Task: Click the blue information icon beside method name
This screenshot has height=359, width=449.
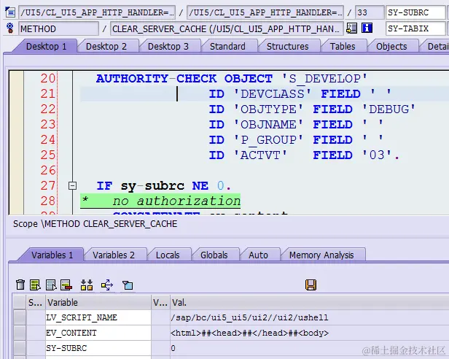Action: [x=367, y=28]
